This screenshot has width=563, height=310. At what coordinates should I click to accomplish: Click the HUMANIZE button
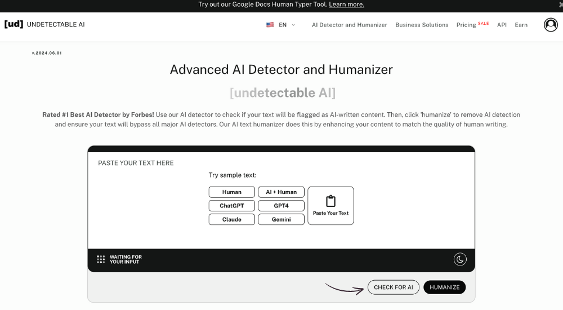pyautogui.click(x=445, y=287)
